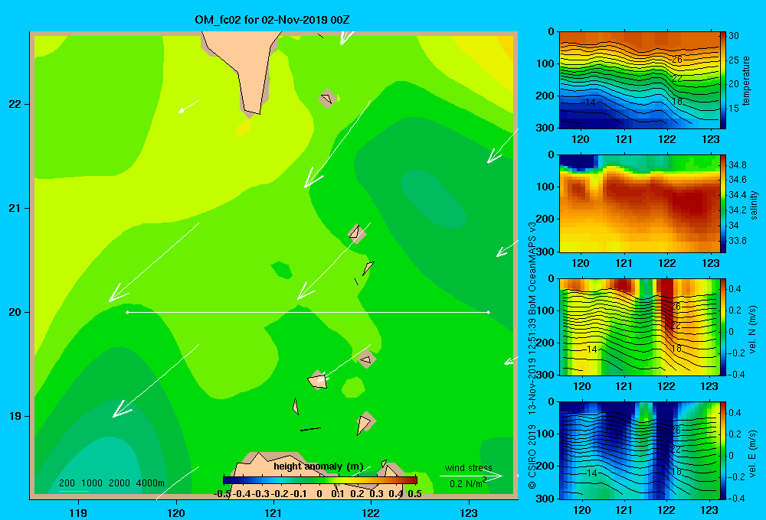Click longitude label 121 on main map axis

click(273, 512)
